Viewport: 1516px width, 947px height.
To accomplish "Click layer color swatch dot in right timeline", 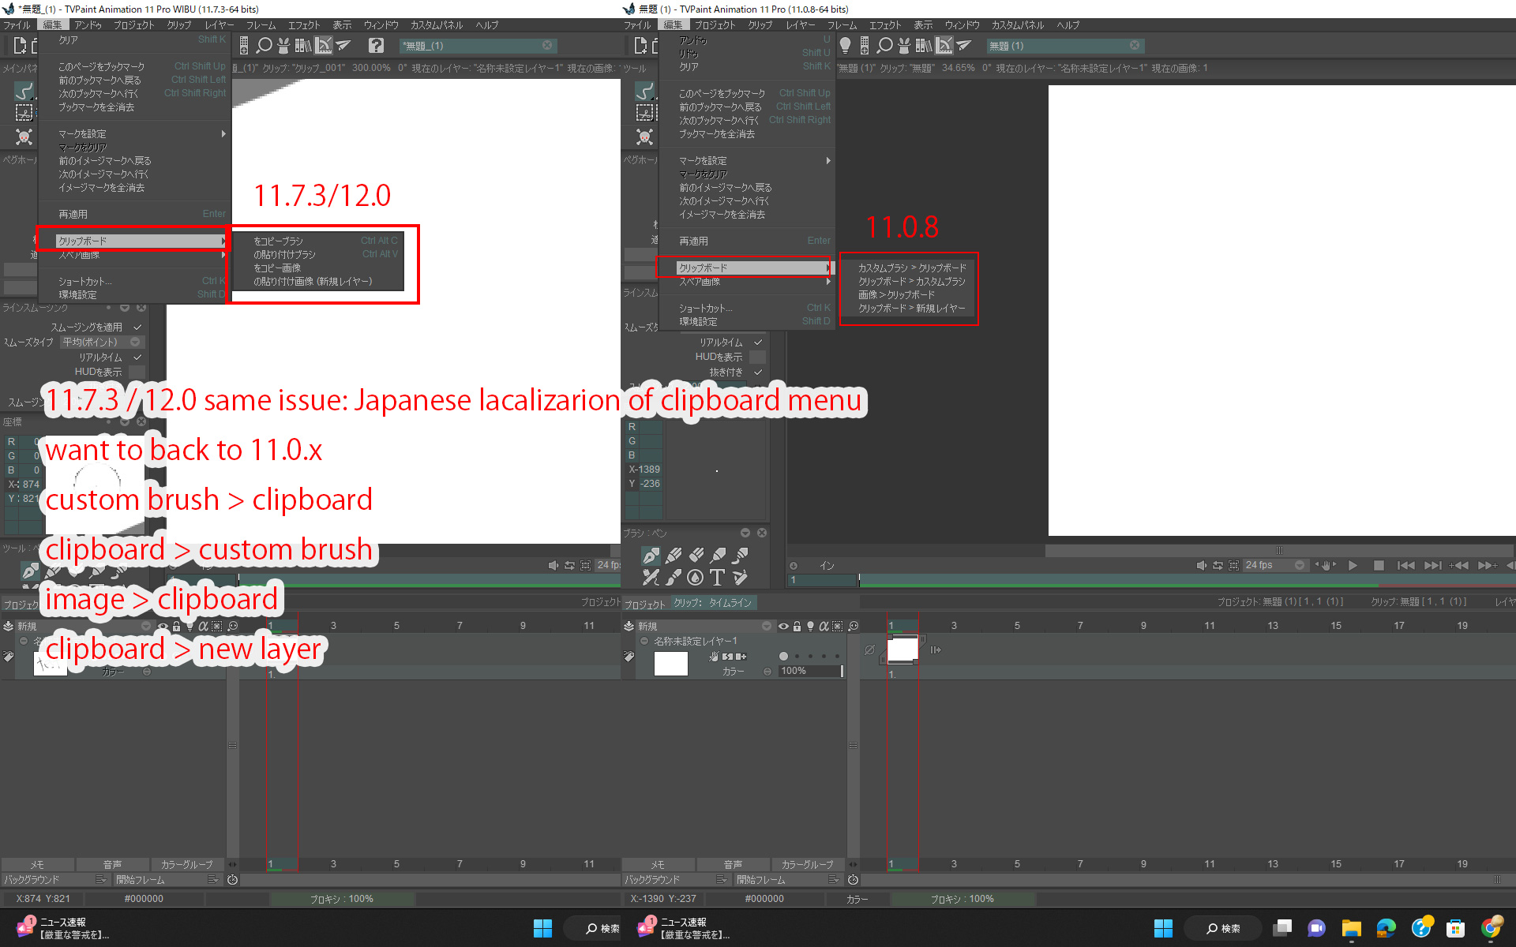I will pos(783,656).
